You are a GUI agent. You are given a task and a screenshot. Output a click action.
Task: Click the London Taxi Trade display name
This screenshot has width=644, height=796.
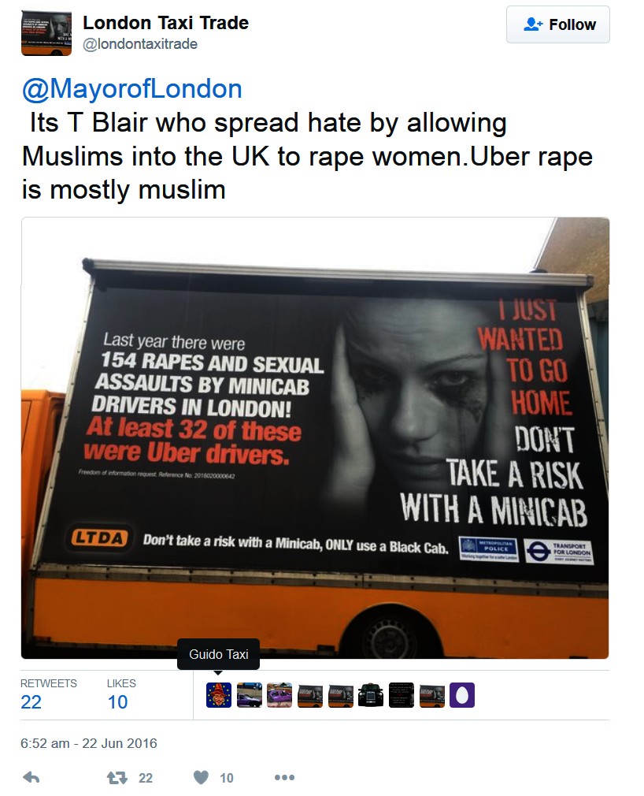[166, 23]
